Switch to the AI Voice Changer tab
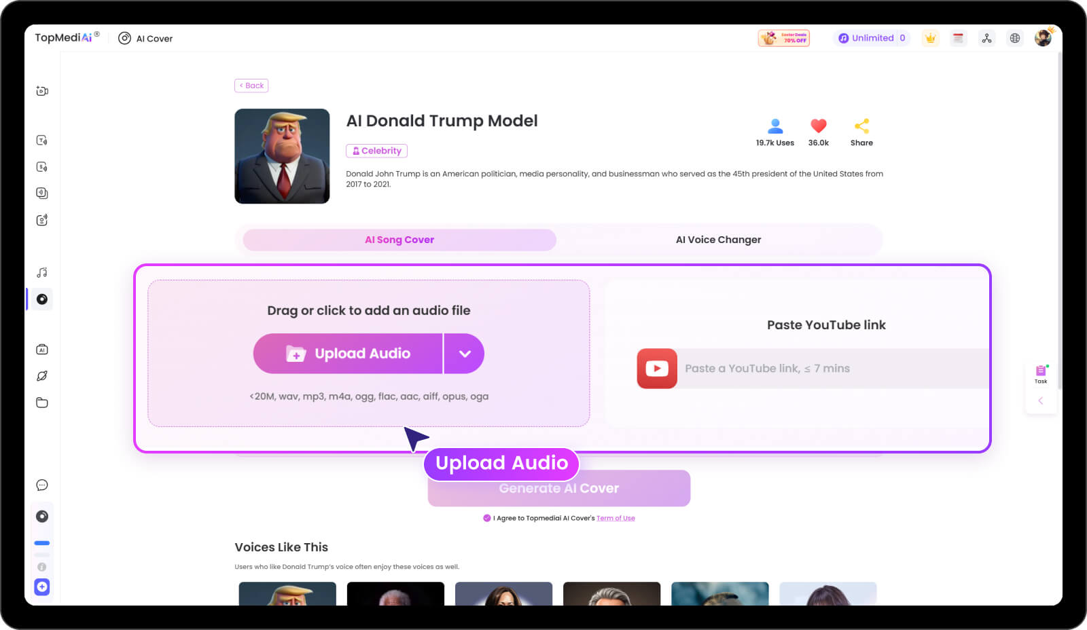The image size is (1087, 630). point(718,240)
